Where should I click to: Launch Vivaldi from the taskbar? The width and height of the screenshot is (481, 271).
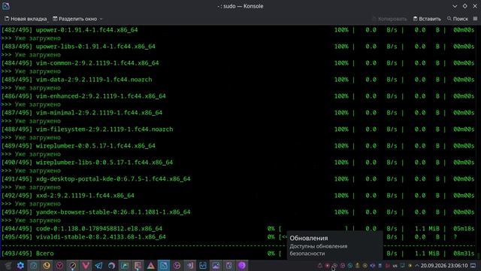click(x=86, y=266)
